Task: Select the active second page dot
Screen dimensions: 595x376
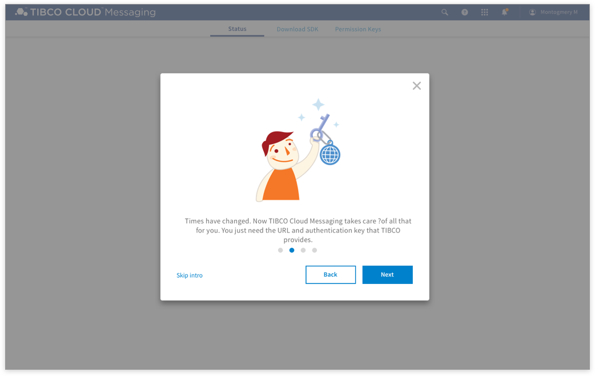Action: 292,250
